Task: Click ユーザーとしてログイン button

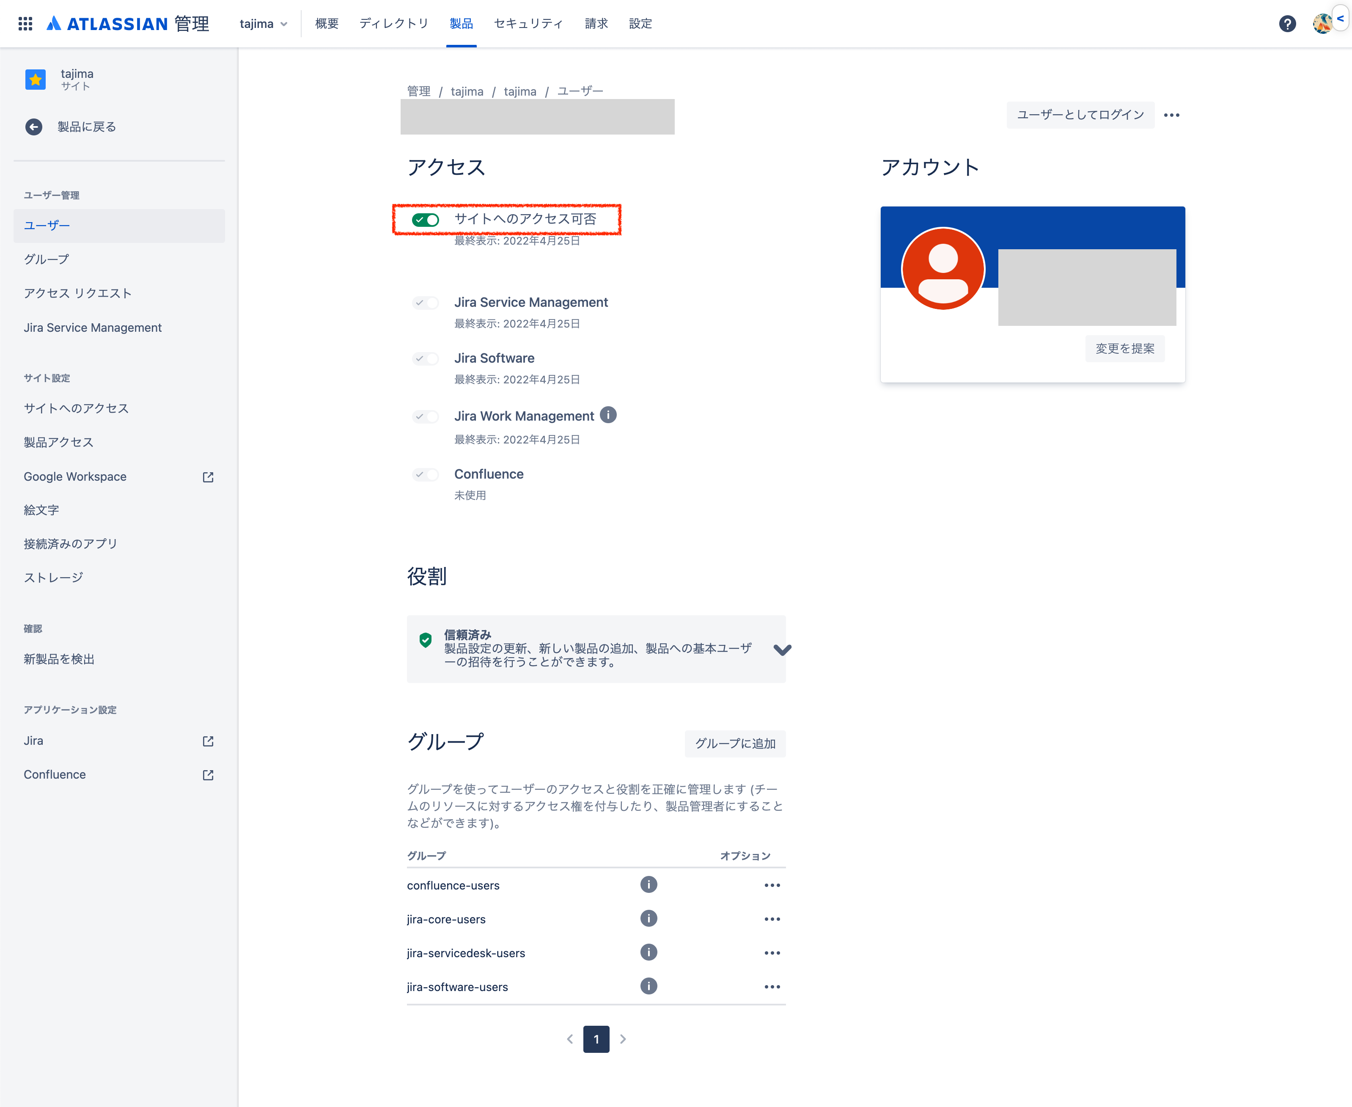Action: coord(1080,115)
